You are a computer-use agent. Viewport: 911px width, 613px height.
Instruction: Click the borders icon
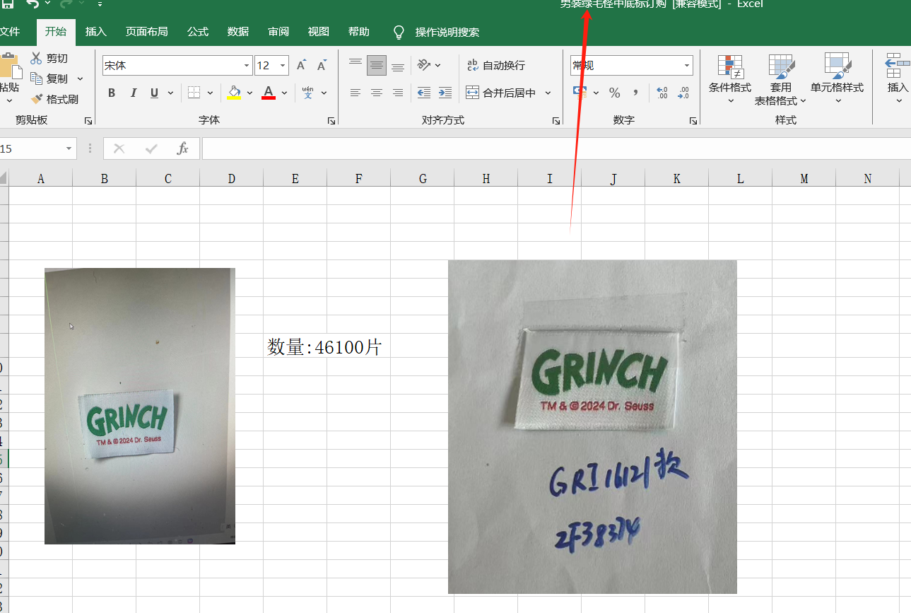pos(194,93)
